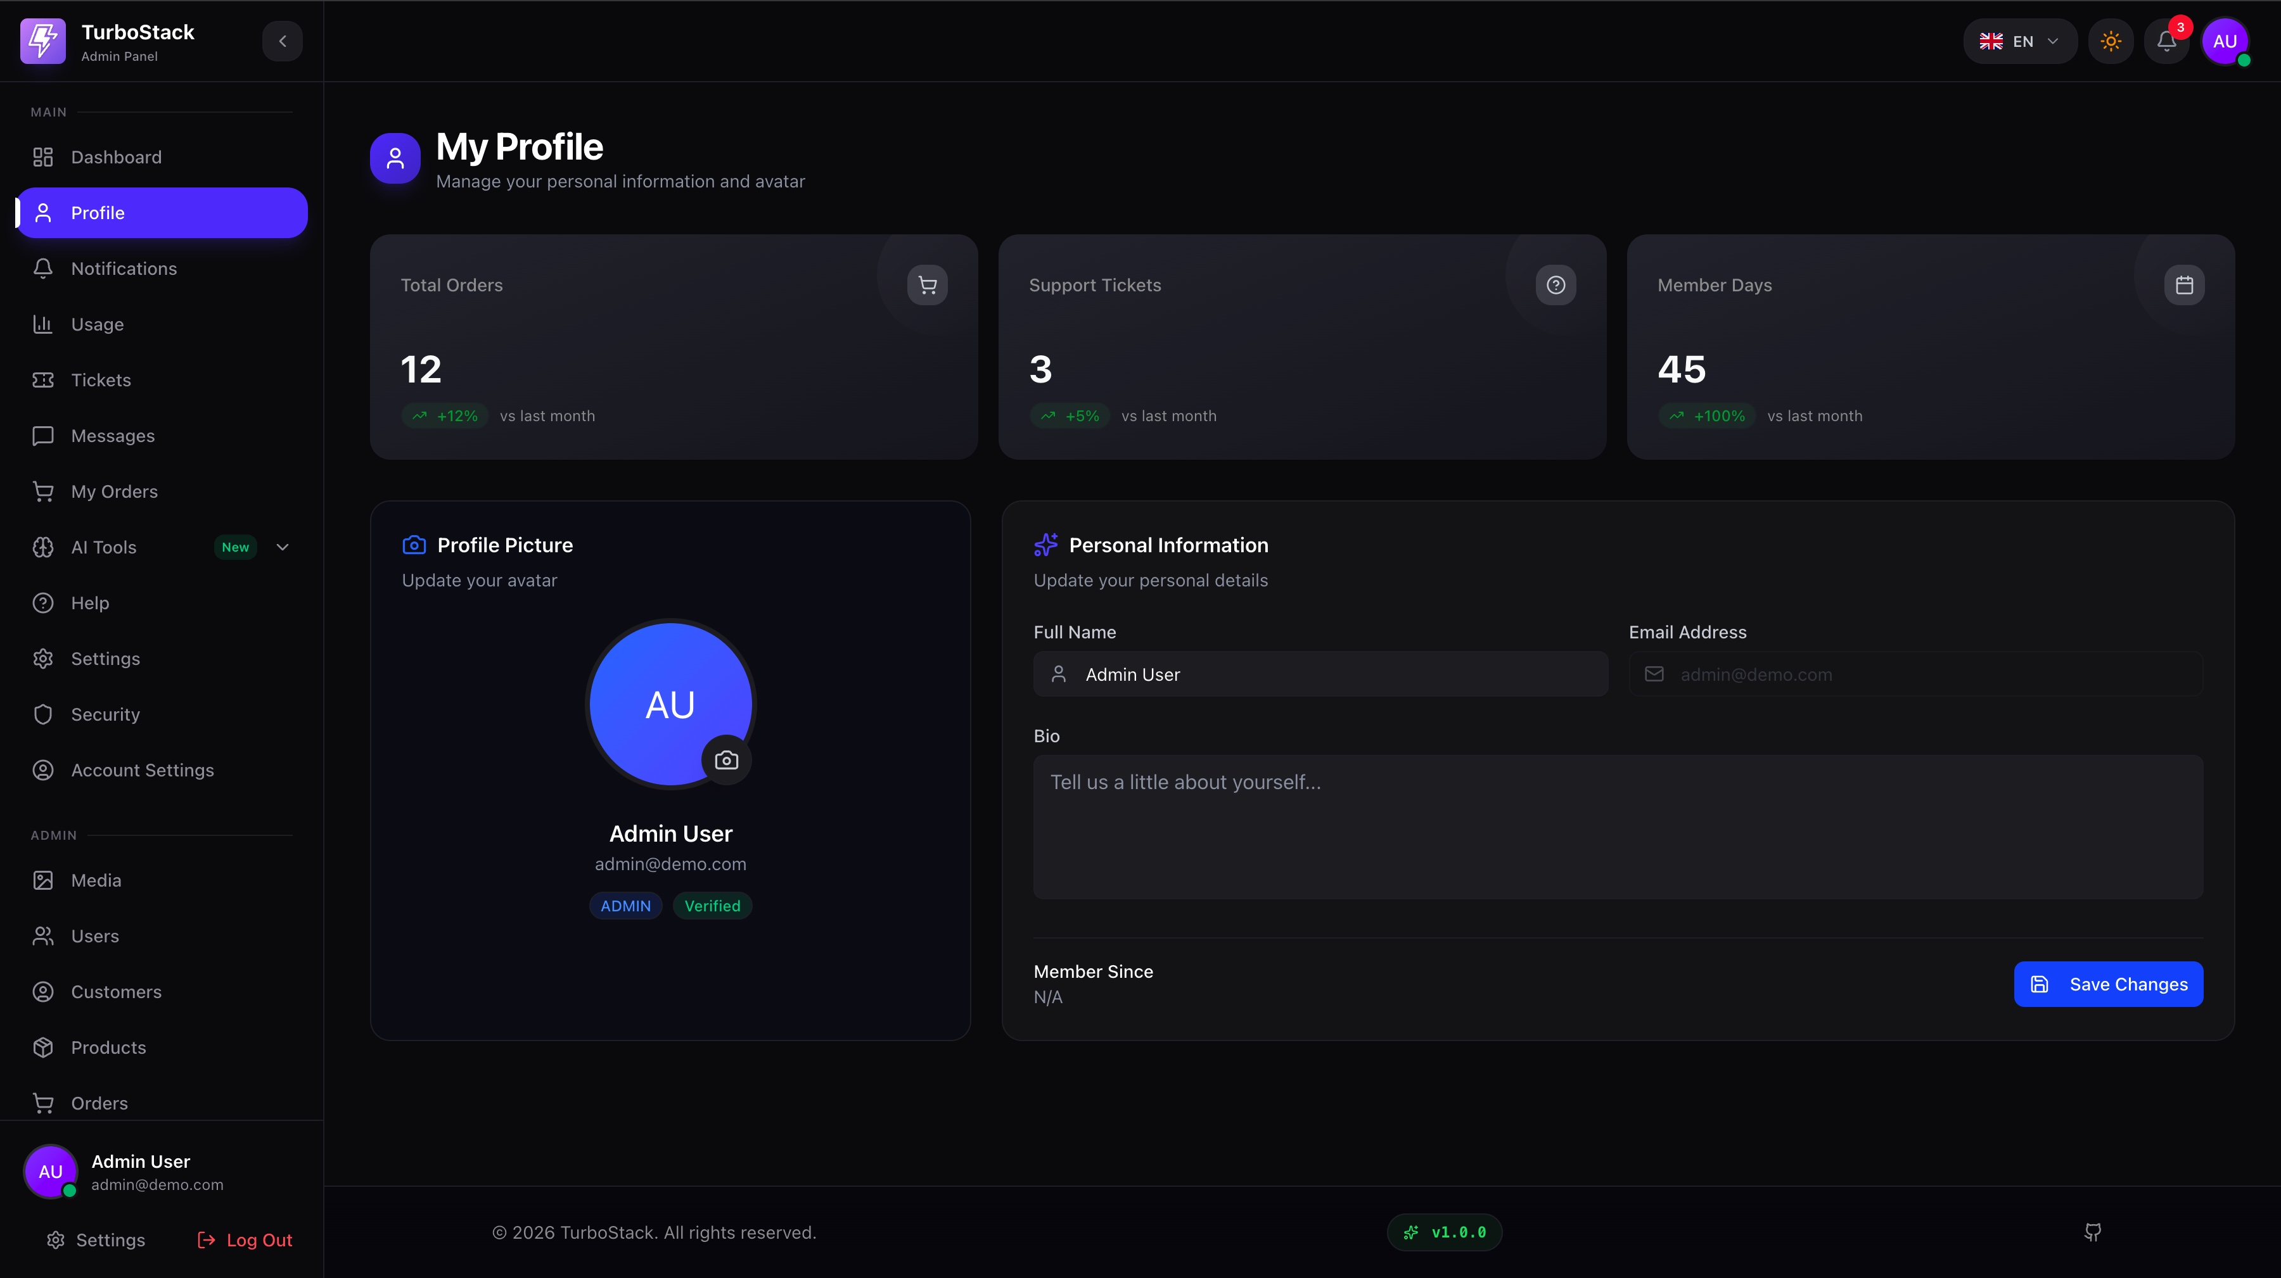Open the EN language dropdown
The height and width of the screenshot is (1278, 2281).
(2019, 41)
